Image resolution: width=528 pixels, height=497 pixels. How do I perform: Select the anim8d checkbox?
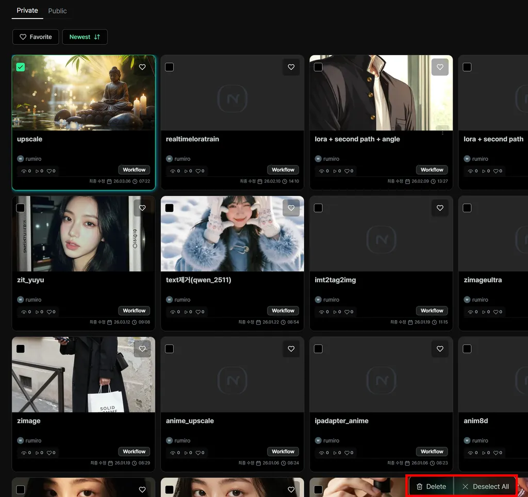click(x=467, y=349)
